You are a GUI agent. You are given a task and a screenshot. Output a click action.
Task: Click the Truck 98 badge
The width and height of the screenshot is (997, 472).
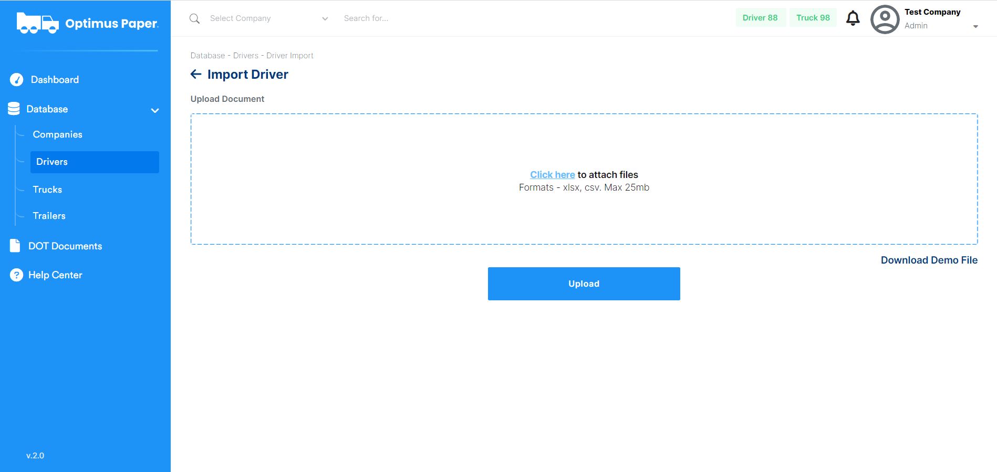tap(813, 18)
